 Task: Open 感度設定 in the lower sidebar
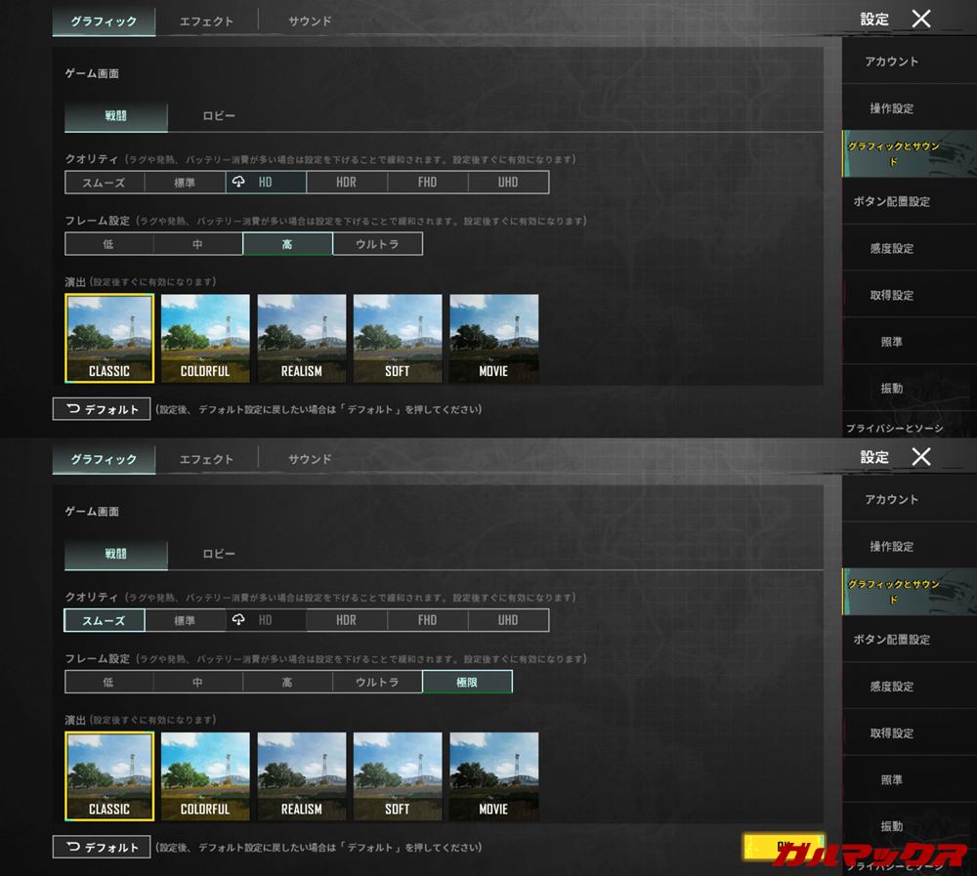coord(891,687)
